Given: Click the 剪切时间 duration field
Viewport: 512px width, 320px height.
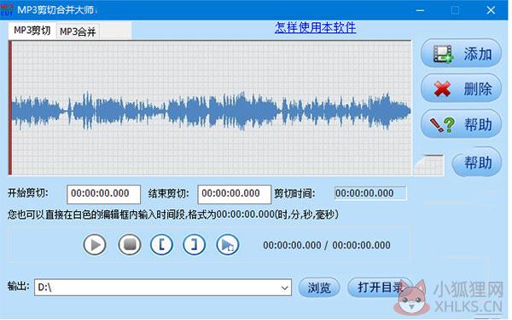Looking at the screenshot, I should point(370,193).
